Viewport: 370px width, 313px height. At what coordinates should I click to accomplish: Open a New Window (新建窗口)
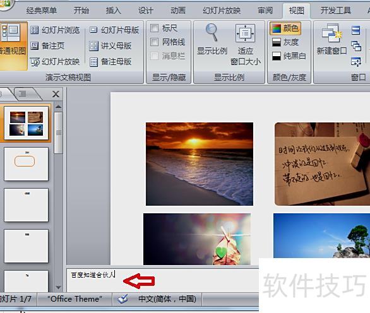tap(331, 39)
